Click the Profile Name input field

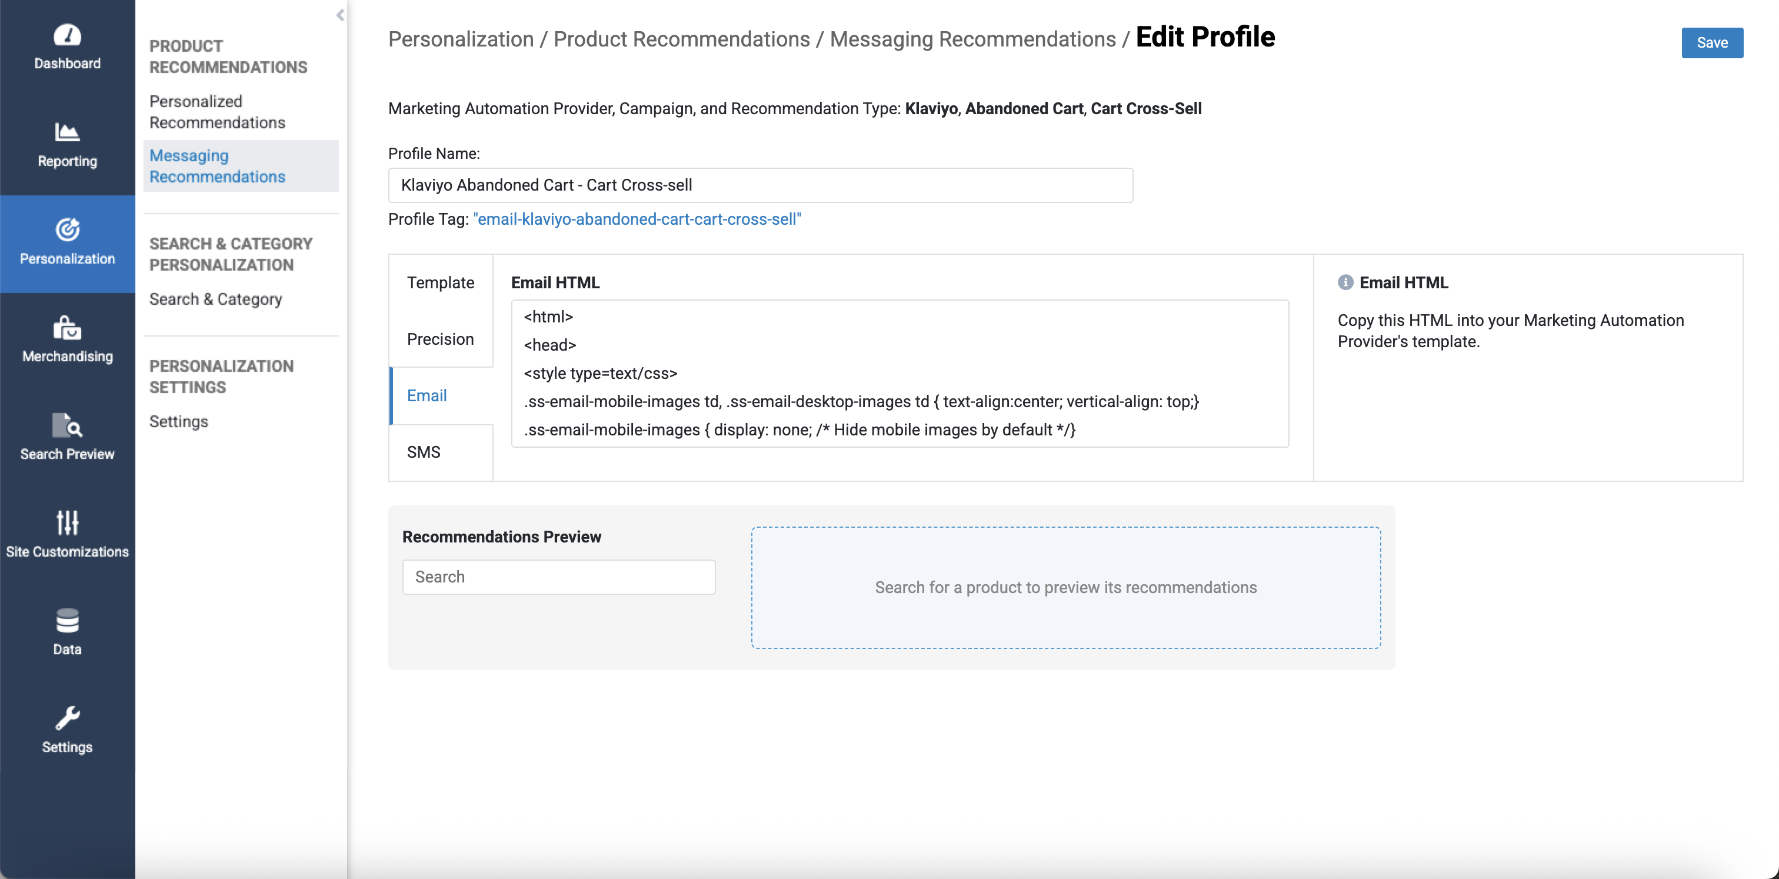click(759, 185)
